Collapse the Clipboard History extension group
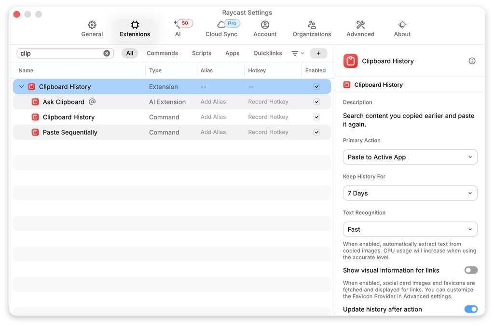 (21, 87)
